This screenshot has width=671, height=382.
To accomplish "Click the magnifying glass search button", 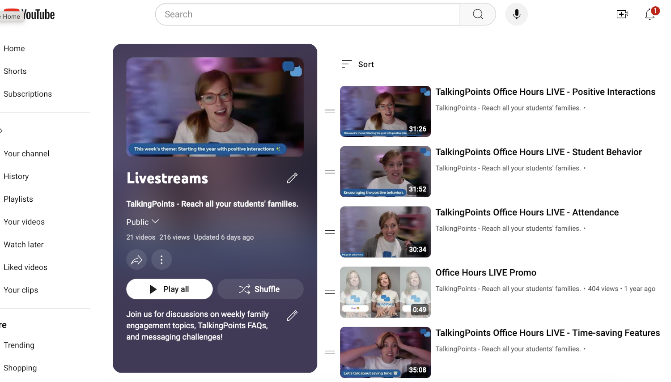I will click(478, 14).
